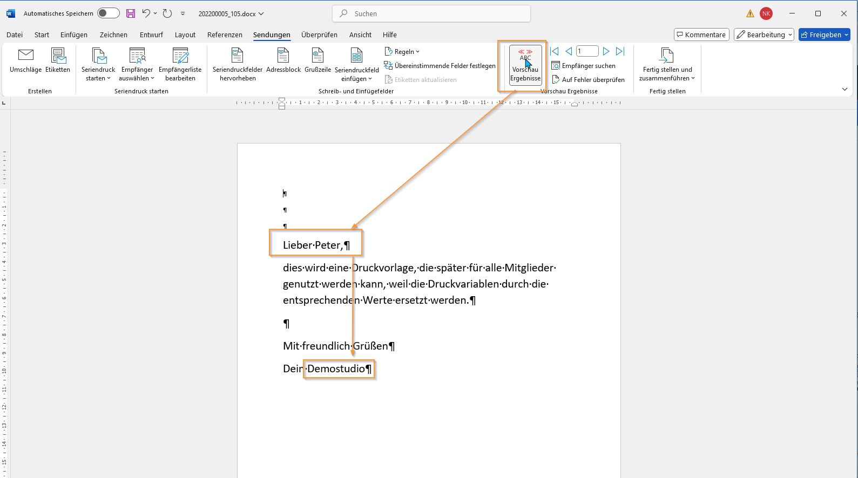Image resolution: width=858 pixels, height=478 pixels.
Task: Open the Etiketten labels tool
Action: coord(58,56)
